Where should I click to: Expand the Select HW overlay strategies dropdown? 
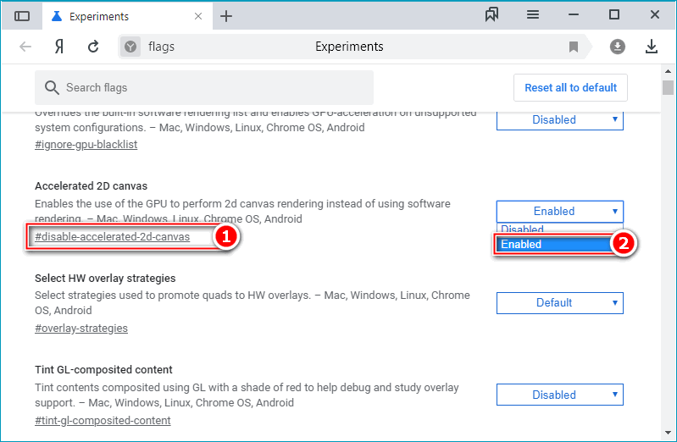coord(559,303)
